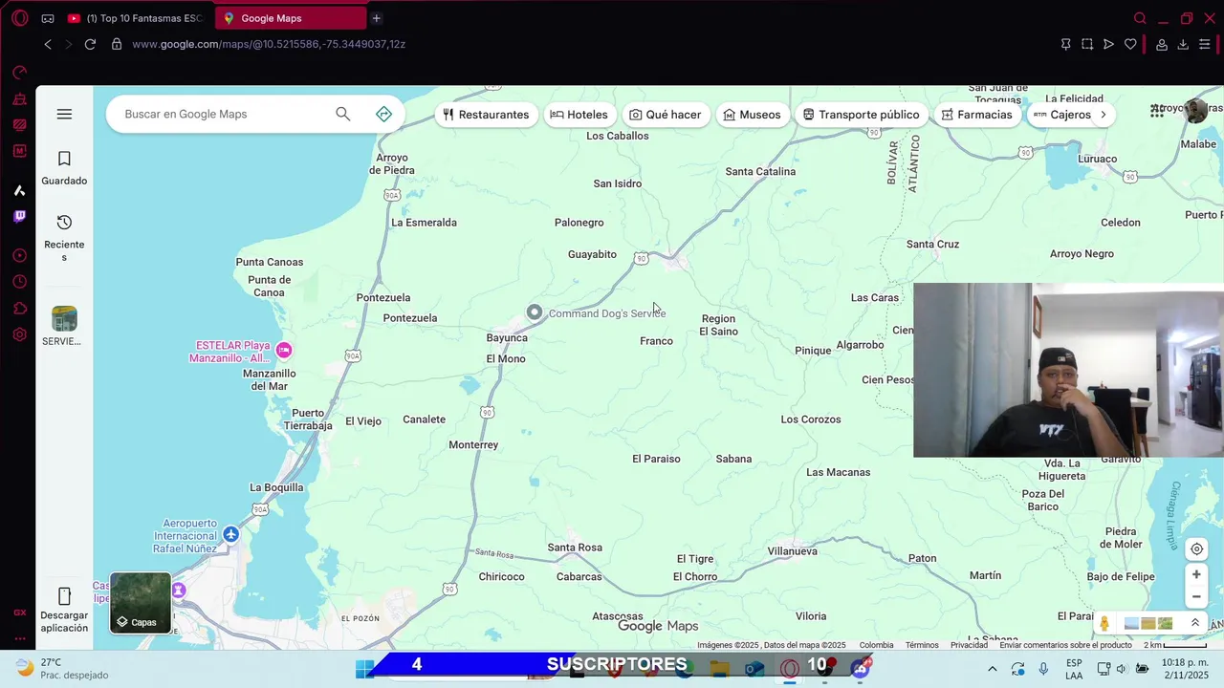Open Opera player send icon
This screenshot has width=1224, height=688.
[1108, 44]
